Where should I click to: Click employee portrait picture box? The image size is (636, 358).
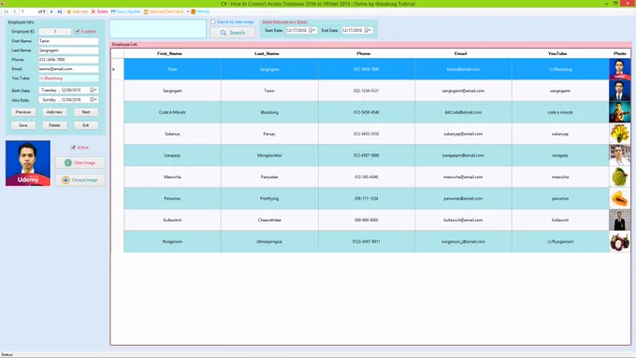click(28, 164)
